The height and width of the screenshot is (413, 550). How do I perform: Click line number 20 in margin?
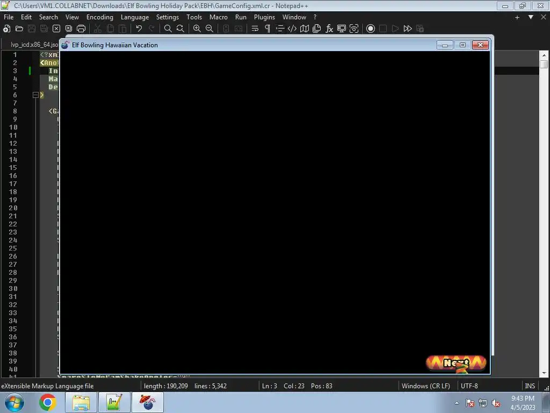pyautogui.click(x=13, y=208)
